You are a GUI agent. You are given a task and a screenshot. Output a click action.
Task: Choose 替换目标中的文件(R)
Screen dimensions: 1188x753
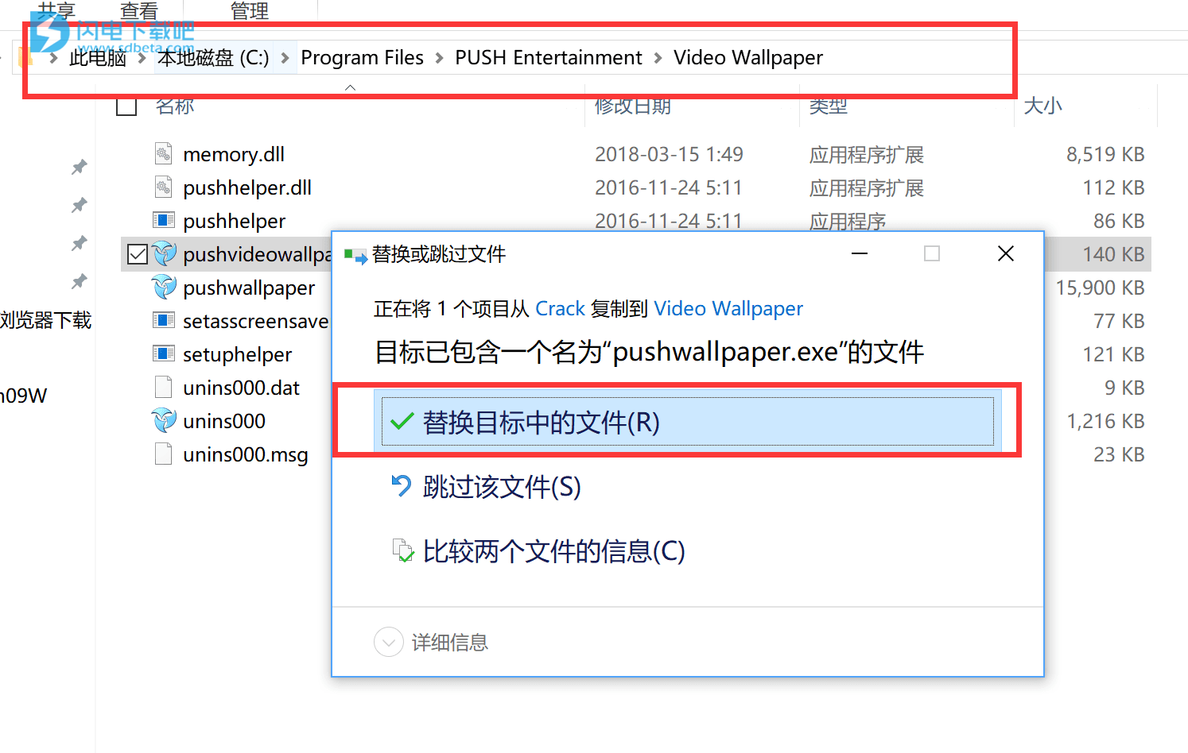tap(687, 422)
